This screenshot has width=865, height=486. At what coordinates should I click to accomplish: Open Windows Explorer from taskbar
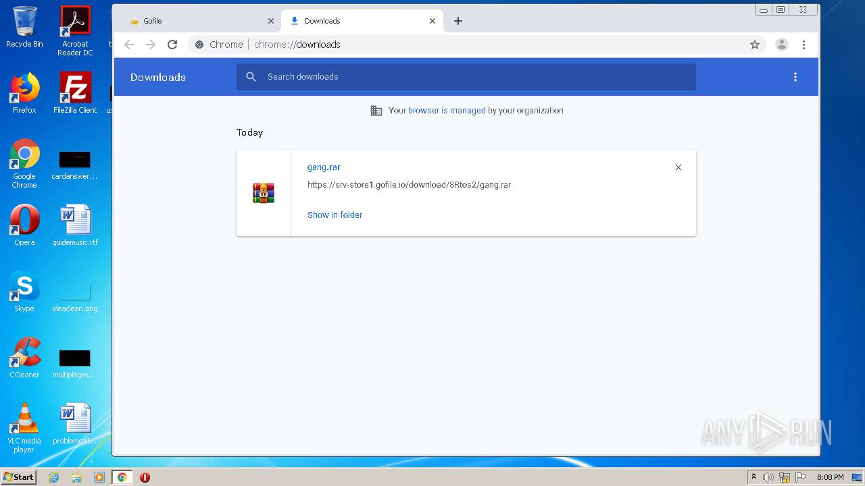(x=76, y=477)
